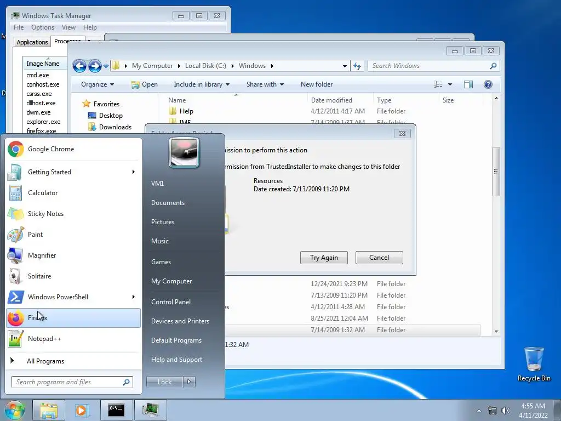This screenshot has height=421, width=561.
Task: Click New folder in Explorer toolbar
Action: click(x=317, y=84)
